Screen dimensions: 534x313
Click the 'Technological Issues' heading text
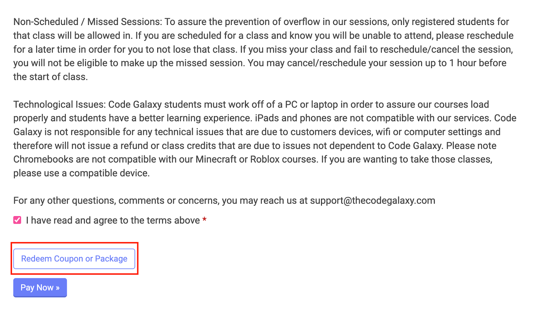coord(59,105)
